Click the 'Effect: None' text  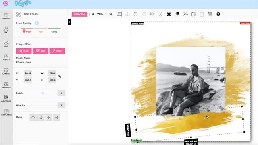(23, 62)
